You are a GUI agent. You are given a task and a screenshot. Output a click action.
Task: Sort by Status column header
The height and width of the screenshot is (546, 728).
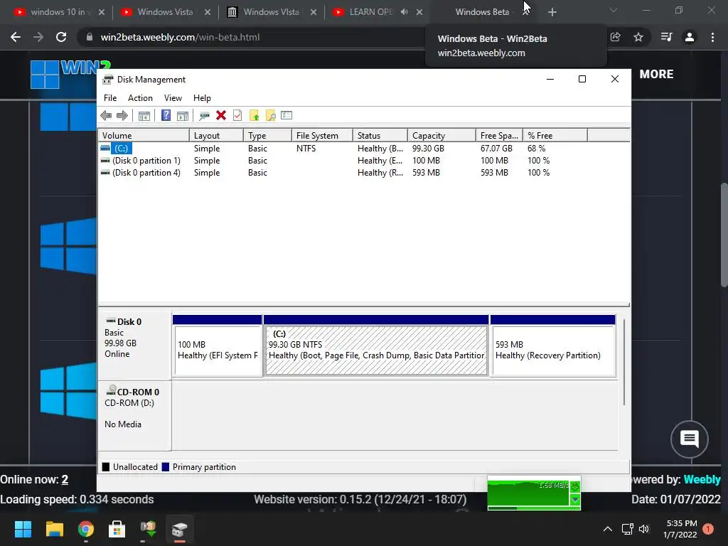point(380,136)
